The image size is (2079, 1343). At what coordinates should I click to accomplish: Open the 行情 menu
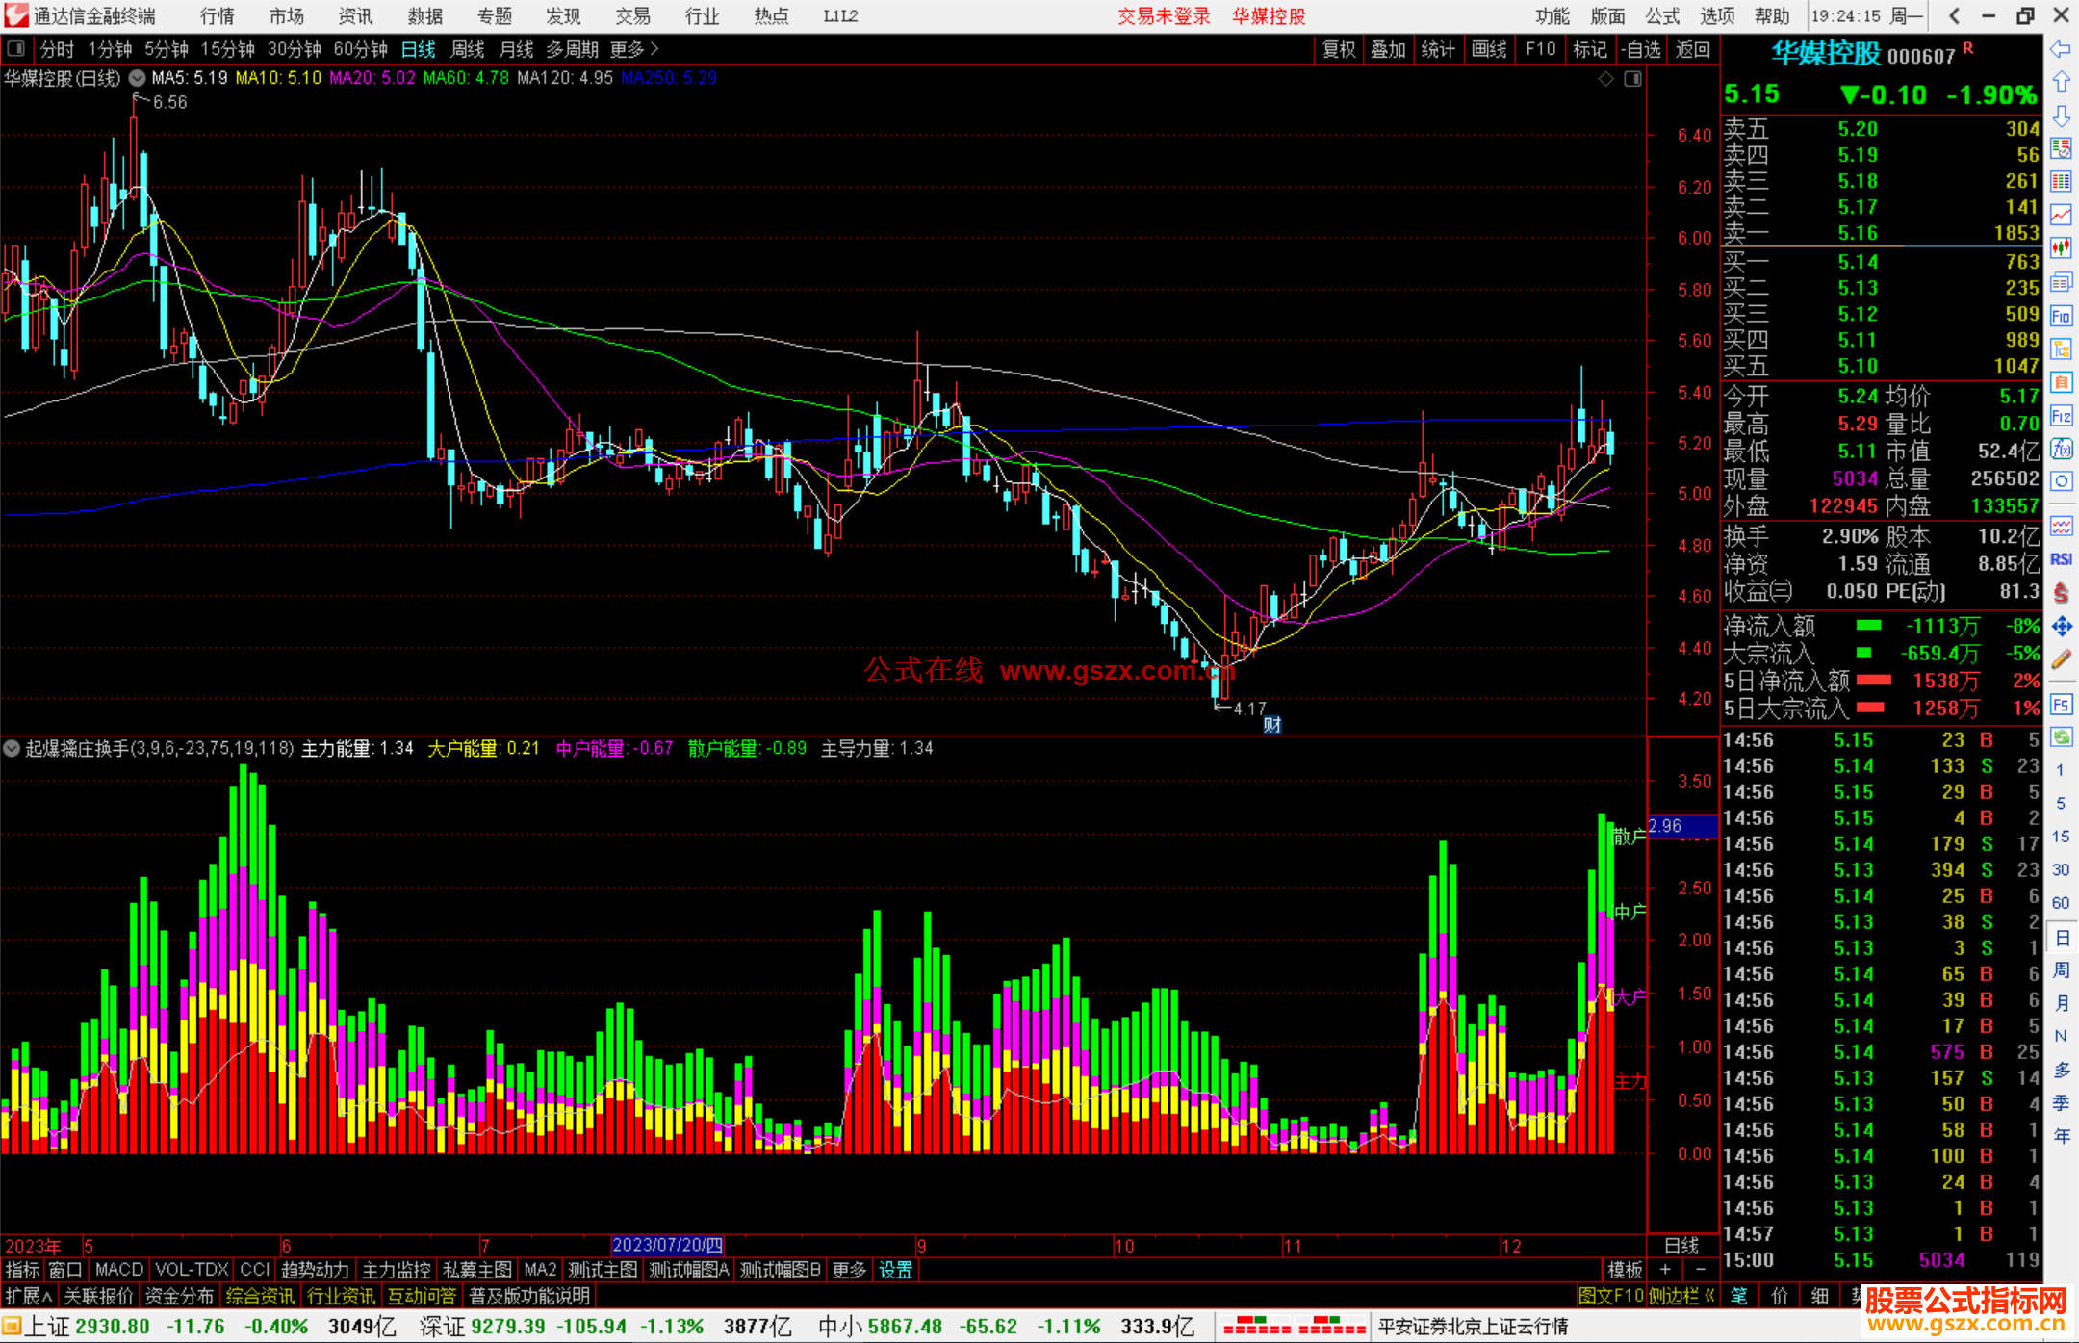217,16
